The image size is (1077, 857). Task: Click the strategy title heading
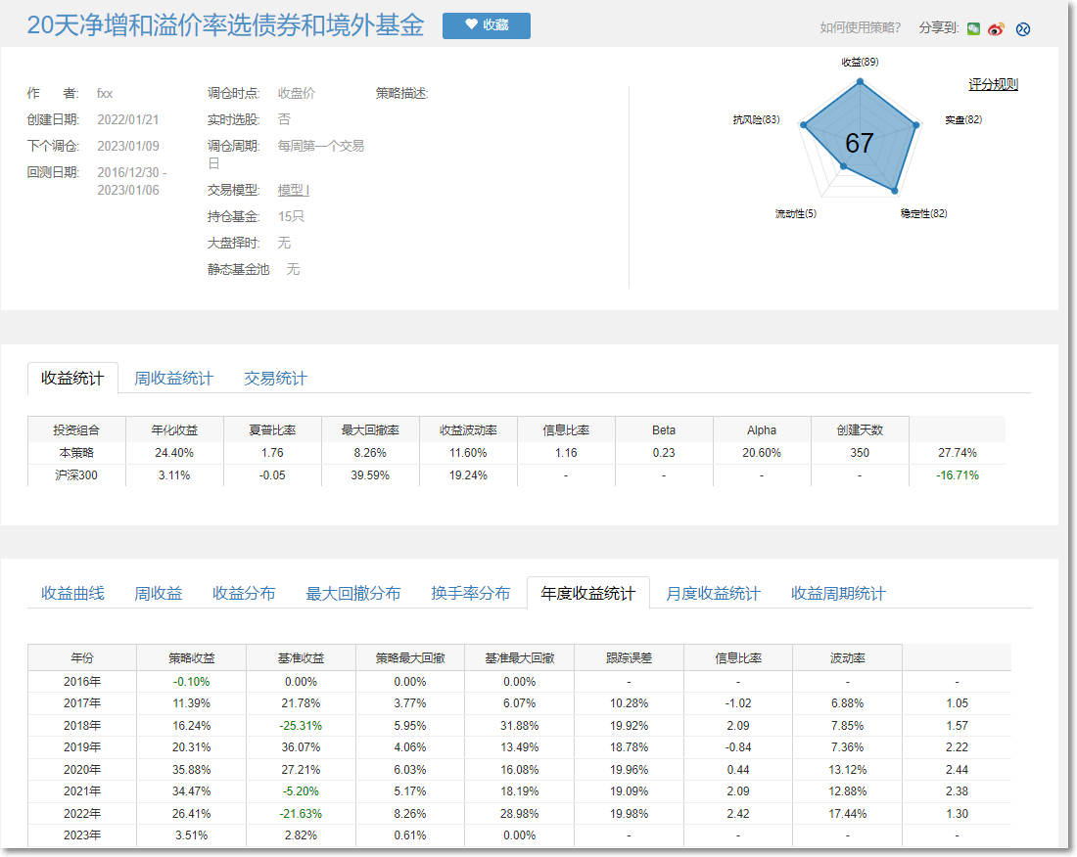225,25
